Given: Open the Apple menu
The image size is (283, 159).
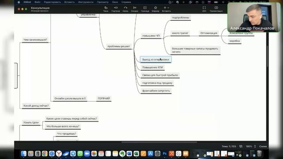Looking at the screenshot, I should pyautogui.click(x=19, y=2).
